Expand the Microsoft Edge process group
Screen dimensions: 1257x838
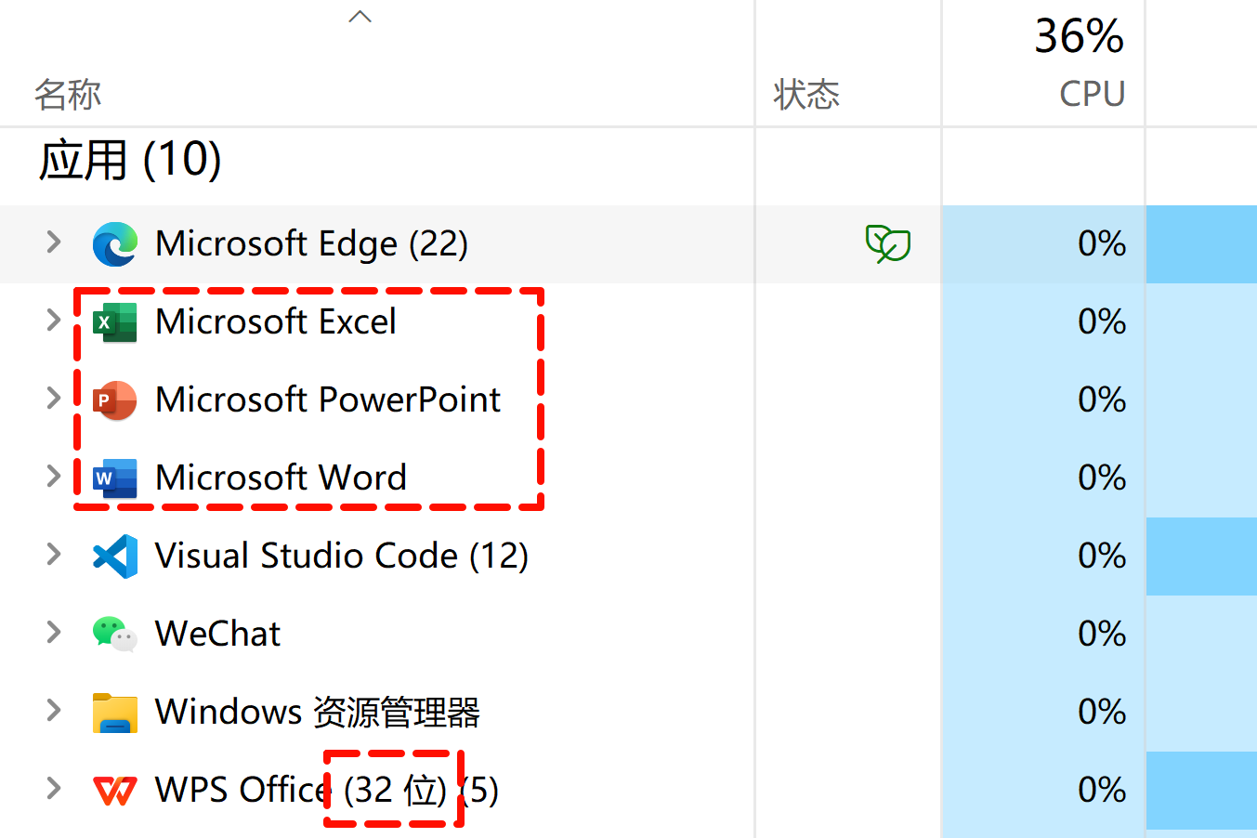tap(54, 242)
